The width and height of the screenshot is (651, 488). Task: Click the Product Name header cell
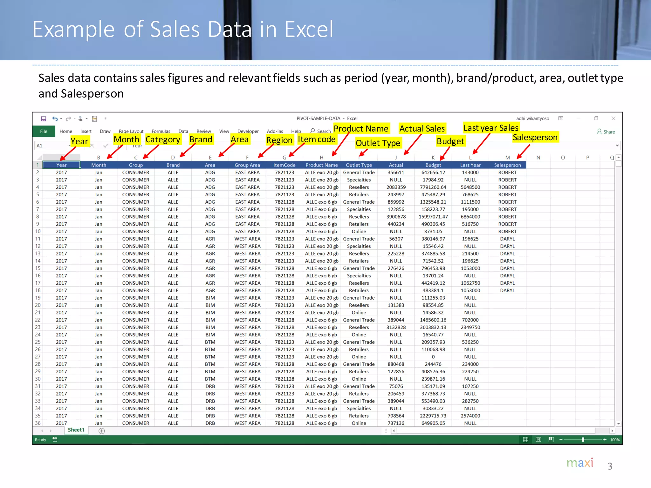coord(321,165)
